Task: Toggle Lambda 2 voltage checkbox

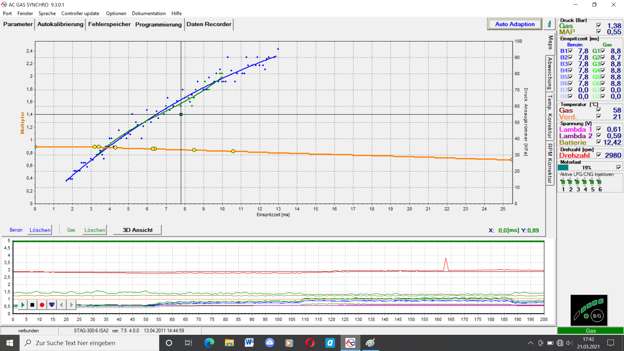Action: (599, 136)
